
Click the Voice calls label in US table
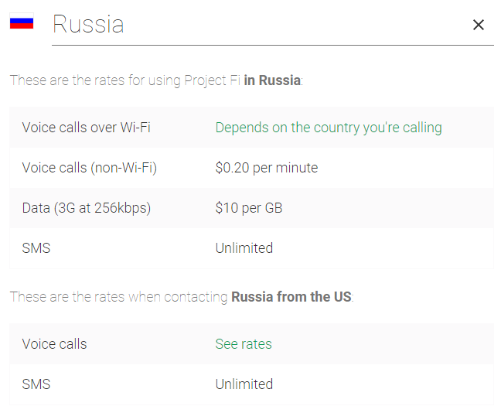(54, 344)
